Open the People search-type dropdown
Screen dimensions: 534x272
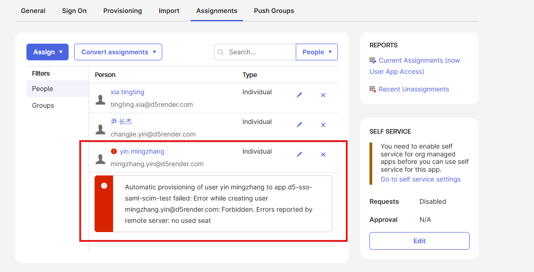pos(317,52)
